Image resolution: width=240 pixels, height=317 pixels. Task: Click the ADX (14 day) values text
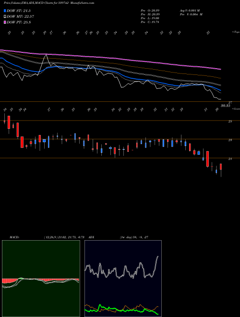coord(134,237)
